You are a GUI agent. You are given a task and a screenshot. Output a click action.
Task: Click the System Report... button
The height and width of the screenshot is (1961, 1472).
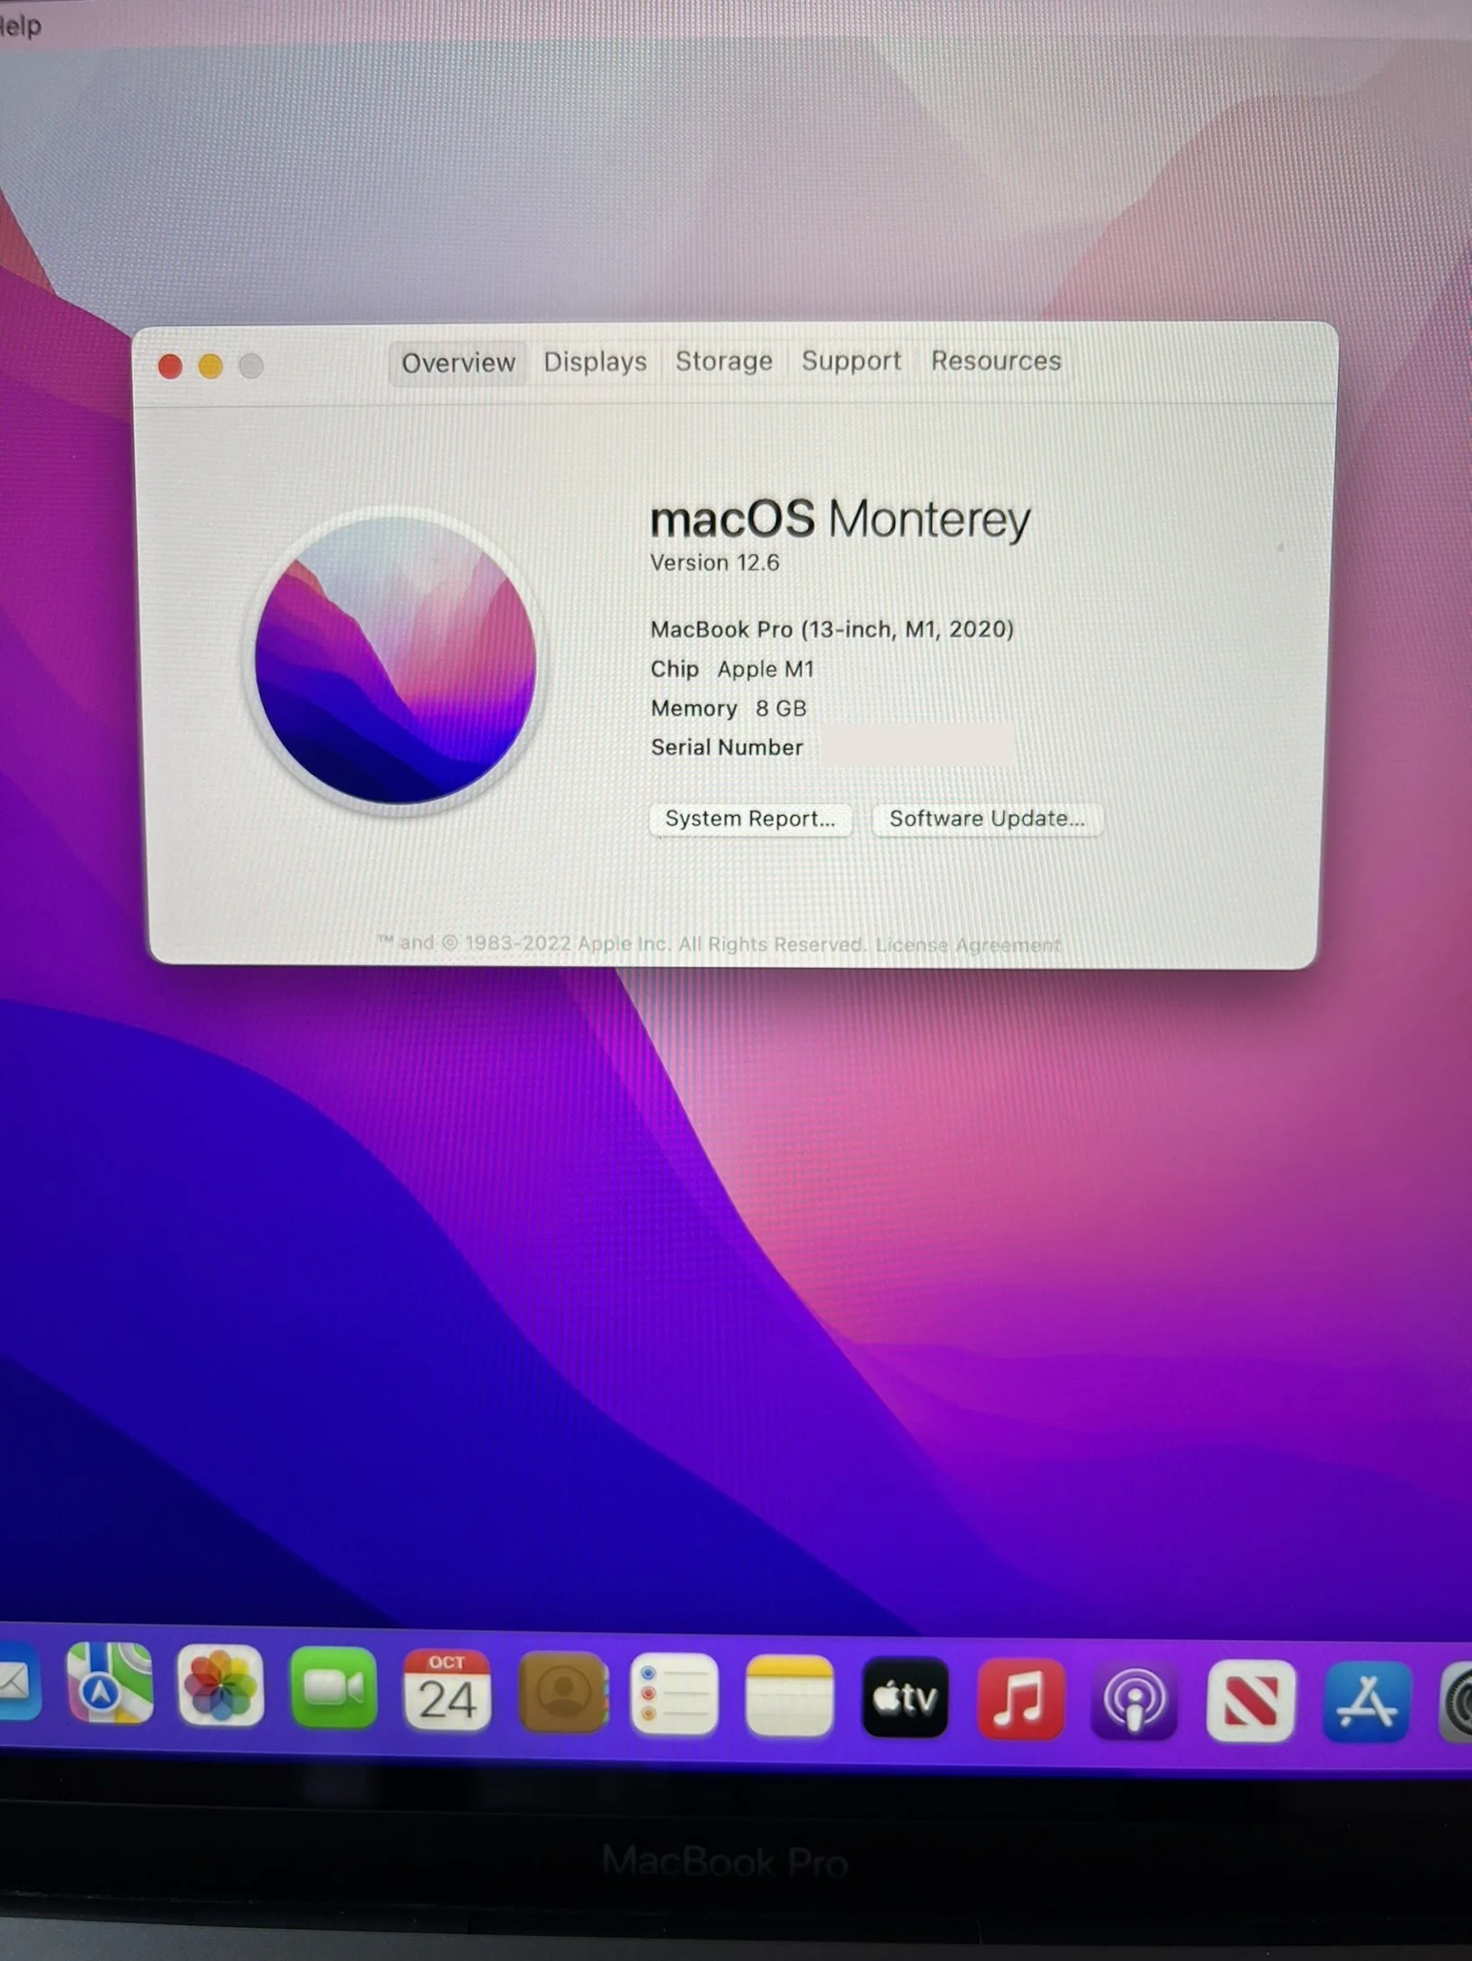pyautogui.click(x=750, y=819)
